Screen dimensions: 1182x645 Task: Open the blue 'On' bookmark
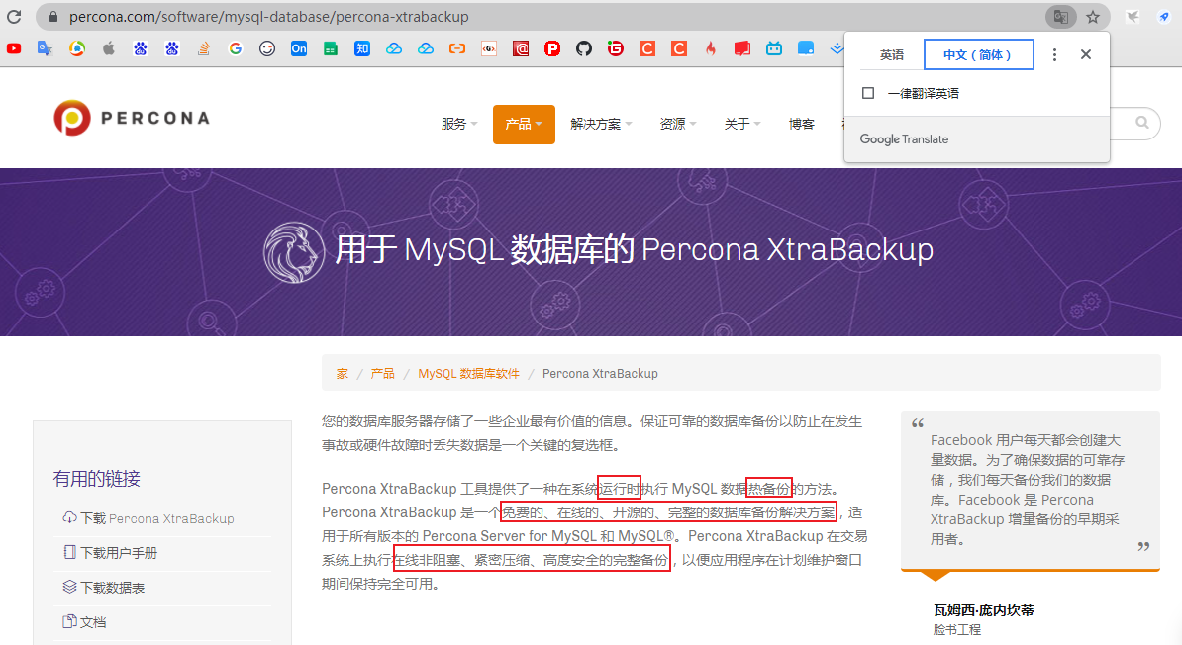(299, 49)
